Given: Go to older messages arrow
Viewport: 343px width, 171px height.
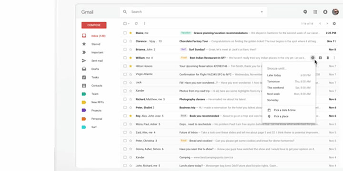Looking at the screenshot, I should coord(327,24).
